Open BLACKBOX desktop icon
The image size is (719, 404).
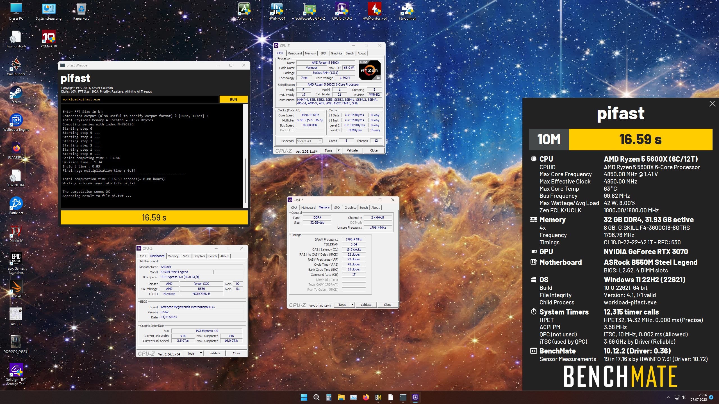pyautogui.click(x=16, y=150)
